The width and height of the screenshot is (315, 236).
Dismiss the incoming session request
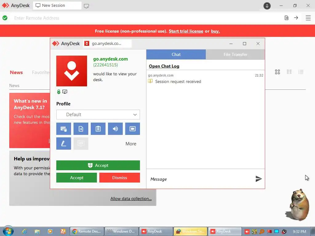(x=120, y=178)
